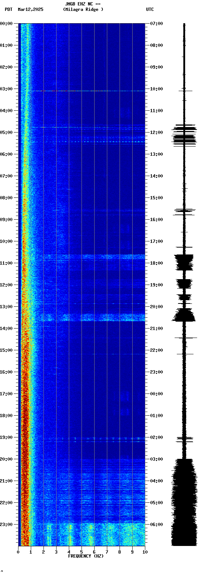Click the 11:00 PDT time label
The image size is (200, 575).
[x=6, y=263]
